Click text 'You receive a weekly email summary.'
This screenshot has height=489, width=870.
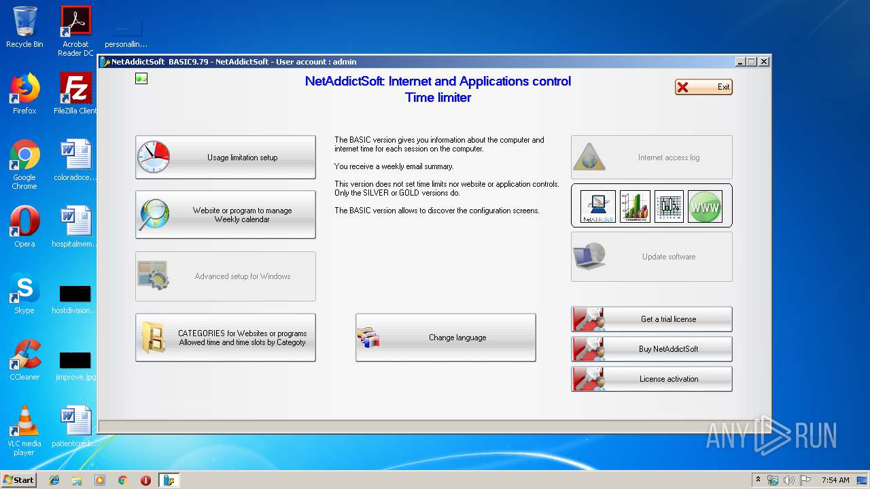click(x=394, y=166)
